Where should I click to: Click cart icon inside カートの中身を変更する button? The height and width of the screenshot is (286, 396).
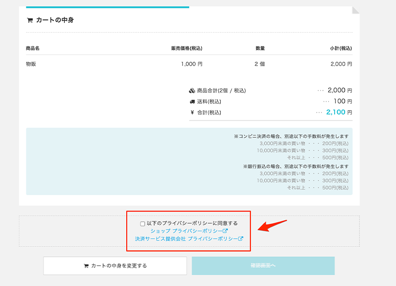tap(86, 266)
